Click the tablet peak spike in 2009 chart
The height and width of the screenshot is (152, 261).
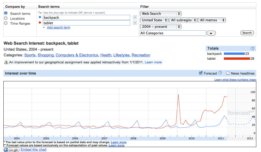point(178,95)
